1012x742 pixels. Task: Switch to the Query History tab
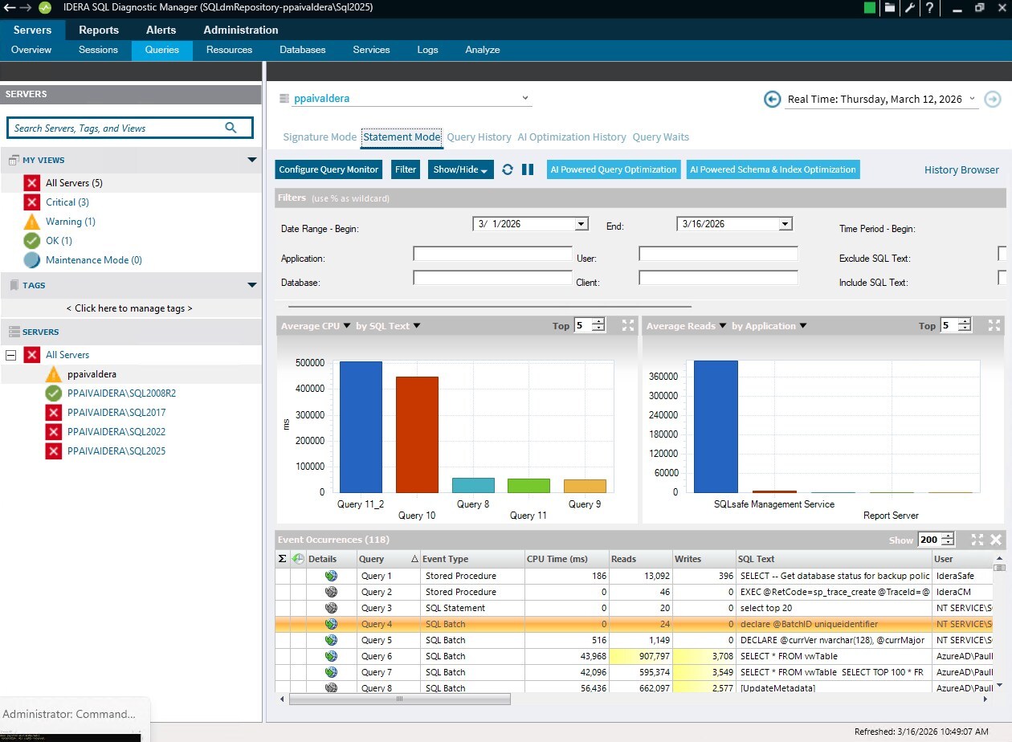tap(479, 137)
